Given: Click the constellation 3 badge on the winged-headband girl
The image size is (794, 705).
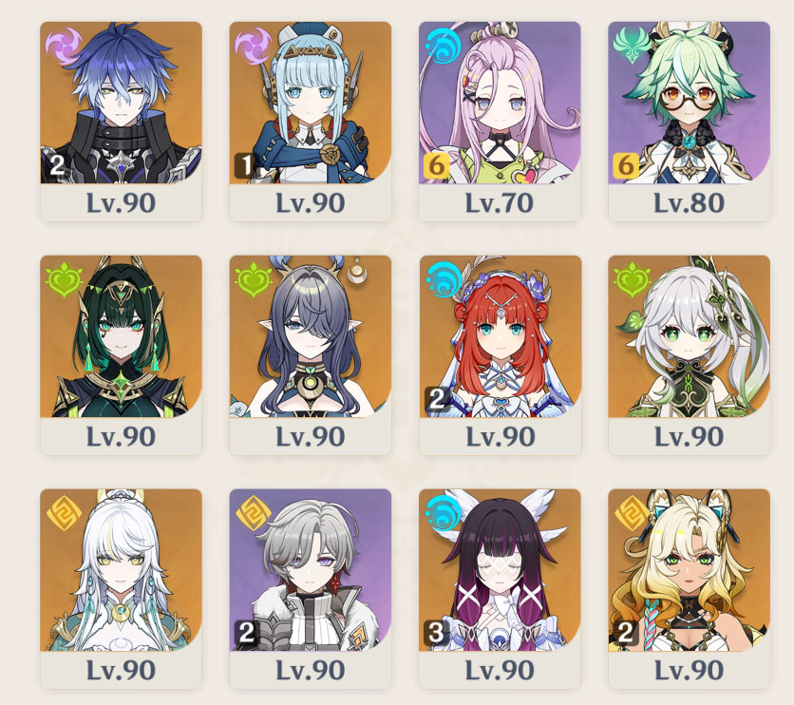Looking at the screenshot, I should (436, 633).
